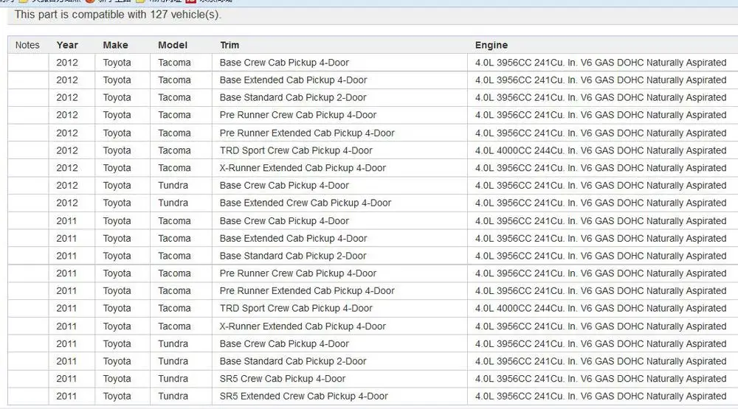The height and width of the screenshot is (409, 738).
Task: Click the Year column header
Action: 67,45
